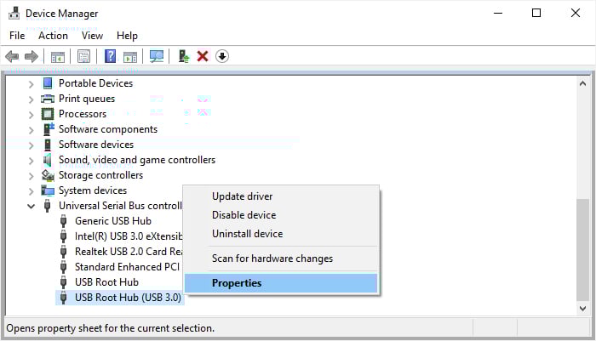Image resolution: width=596 pixels, height=341 pixels.
Task: Click the Portable Devices category icon
Action: pos(48,83)
